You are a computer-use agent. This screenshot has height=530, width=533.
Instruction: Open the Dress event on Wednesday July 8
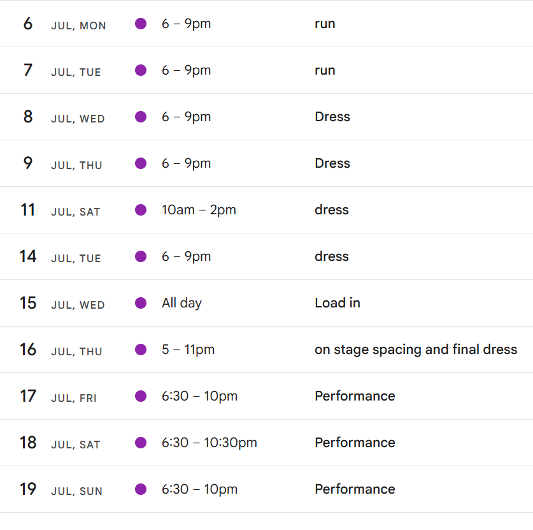pos(332,117)
